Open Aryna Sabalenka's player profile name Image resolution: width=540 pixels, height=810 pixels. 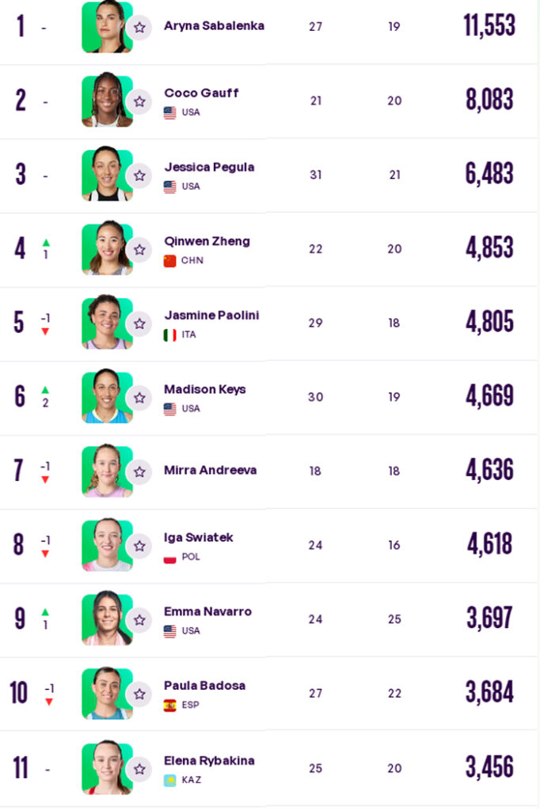(214, 25)
